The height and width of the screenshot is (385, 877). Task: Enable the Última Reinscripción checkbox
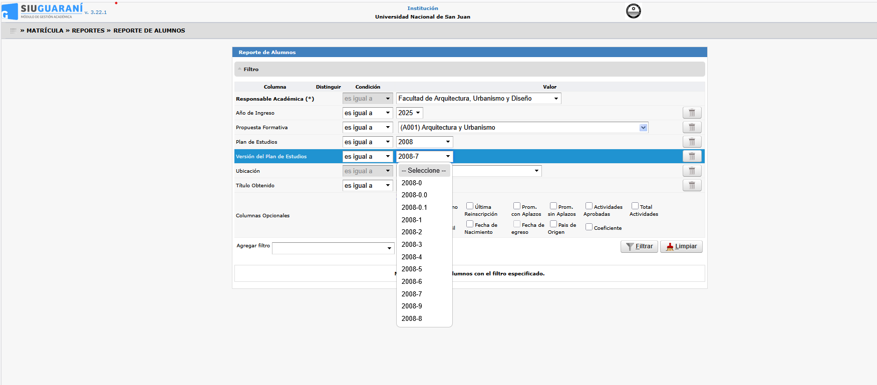coord(470,206)
